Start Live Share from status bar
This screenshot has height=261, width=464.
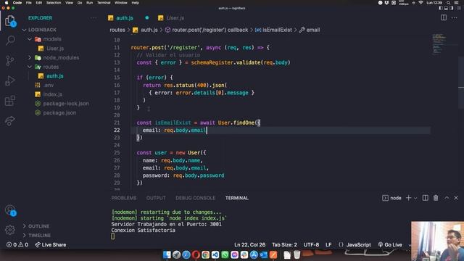pos(50,245)
